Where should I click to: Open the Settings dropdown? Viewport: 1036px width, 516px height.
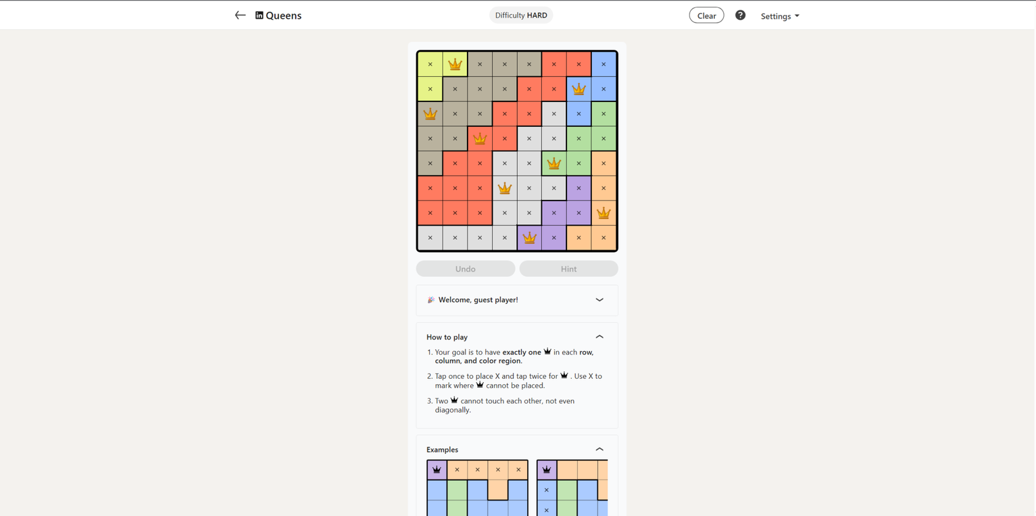(x=780, y=16)
